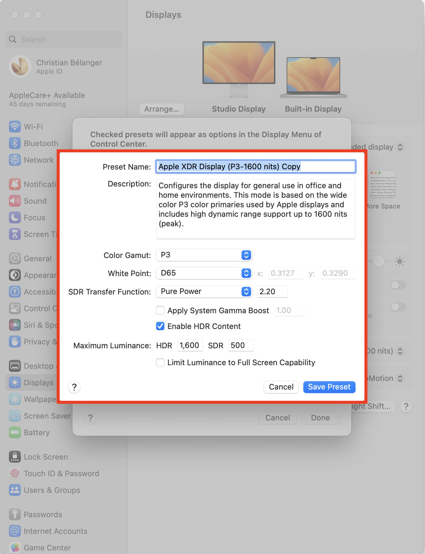This screenshot has width=425, height=554.
Task: Open Focus moon icon
Action: pyautogui.click(x=15, y=217)
